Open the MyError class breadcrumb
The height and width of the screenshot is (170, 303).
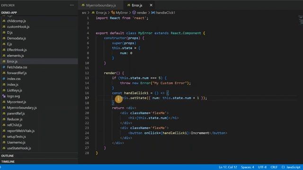122,13
